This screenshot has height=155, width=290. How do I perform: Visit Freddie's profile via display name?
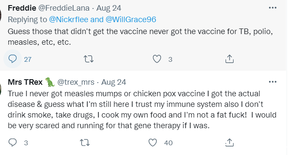pyautogui.click(x=22, y=8)
